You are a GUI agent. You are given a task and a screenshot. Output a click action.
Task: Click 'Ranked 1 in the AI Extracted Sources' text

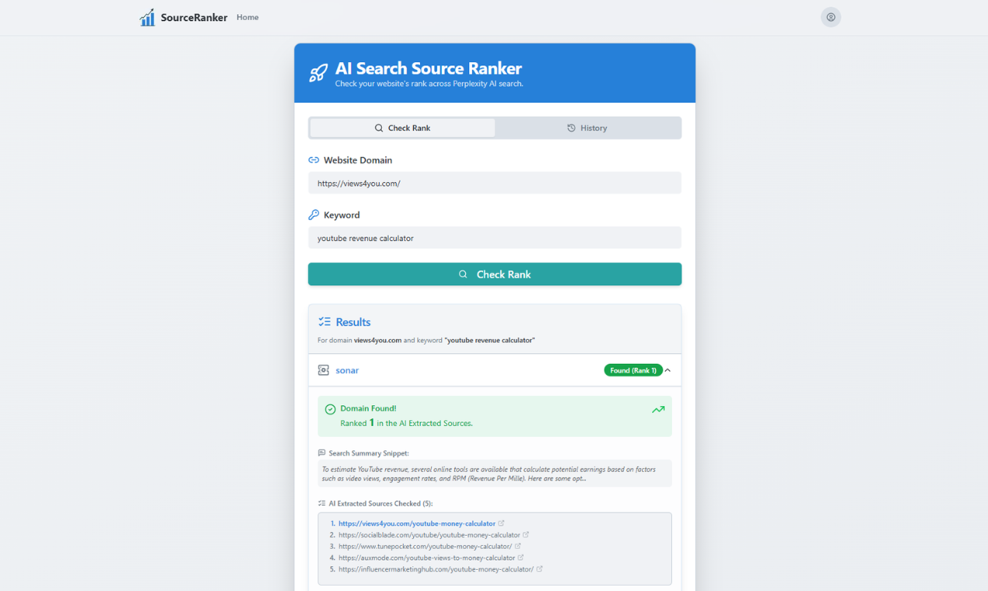coord(406,423)
